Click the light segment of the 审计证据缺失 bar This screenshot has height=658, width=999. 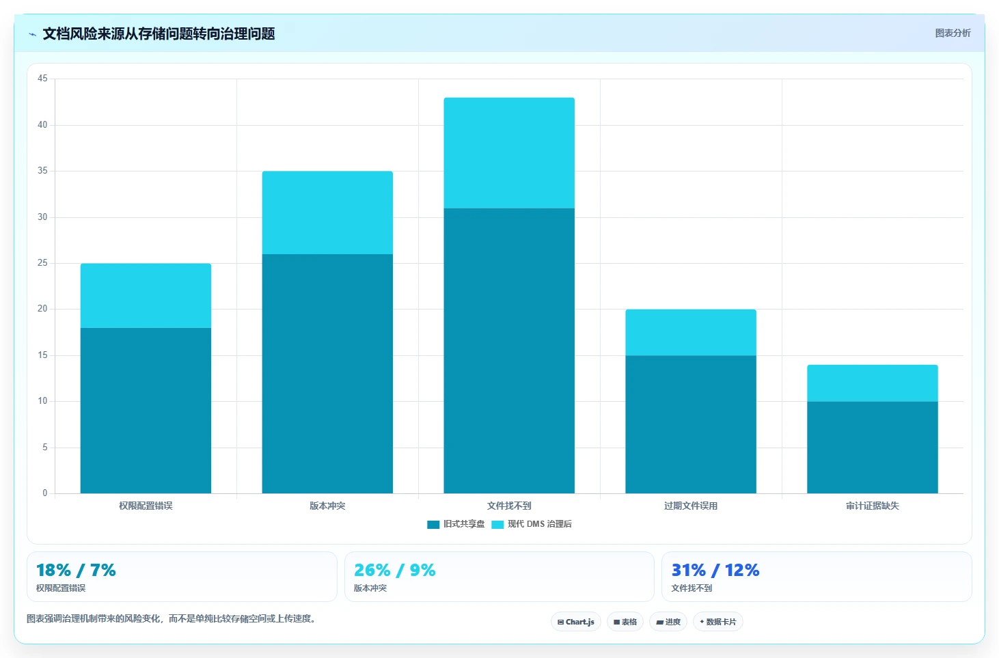(x=873, y=383)
